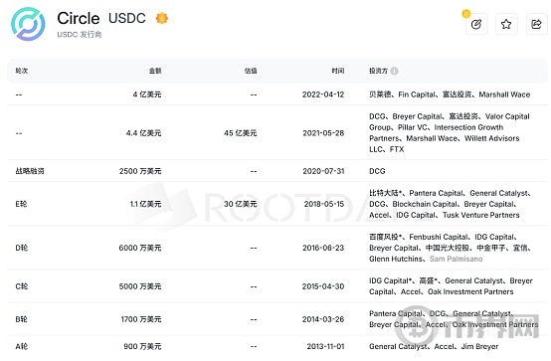Click the share icon button
551x361 pixels.
536,24
